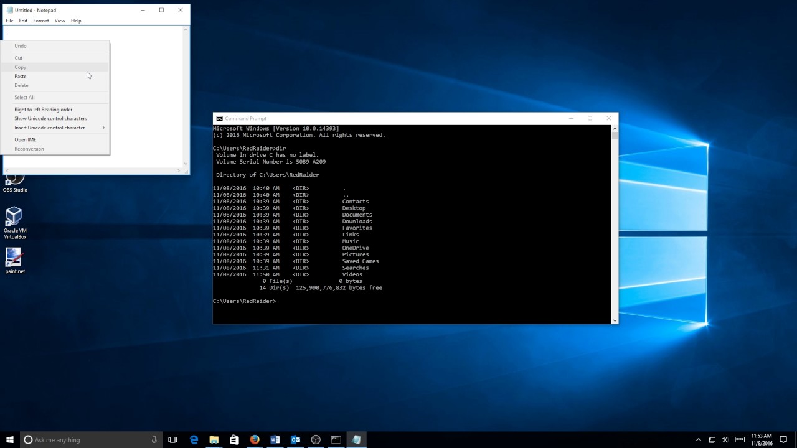The height and width of the screenshot is (448, 797).
Task: Click the Downloads directory listing line
Action: [293, 222]
